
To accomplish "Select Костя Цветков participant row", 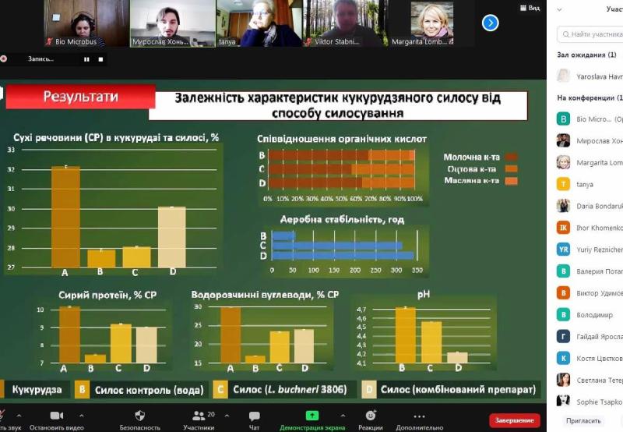I will click(590, 359).
